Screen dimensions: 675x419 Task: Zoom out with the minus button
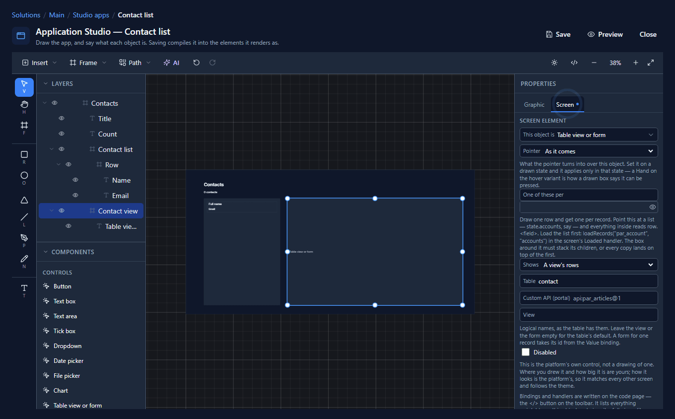pos(594,63)
